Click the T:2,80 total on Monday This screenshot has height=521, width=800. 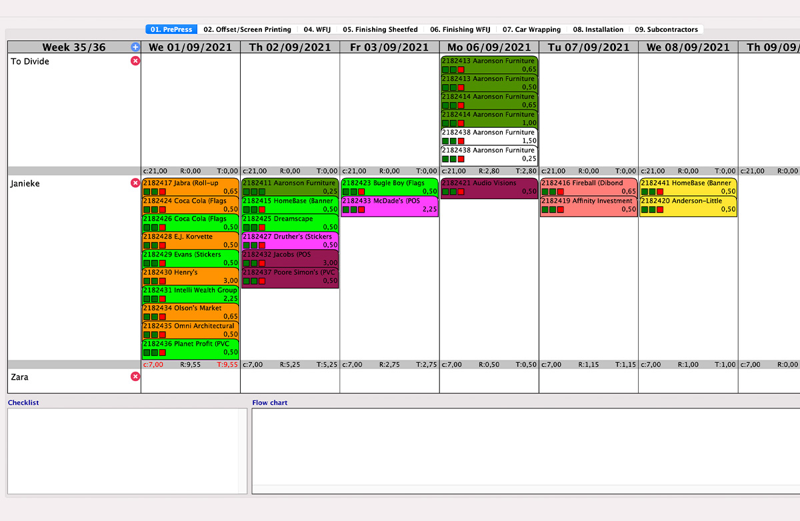[x=526, y=171]
